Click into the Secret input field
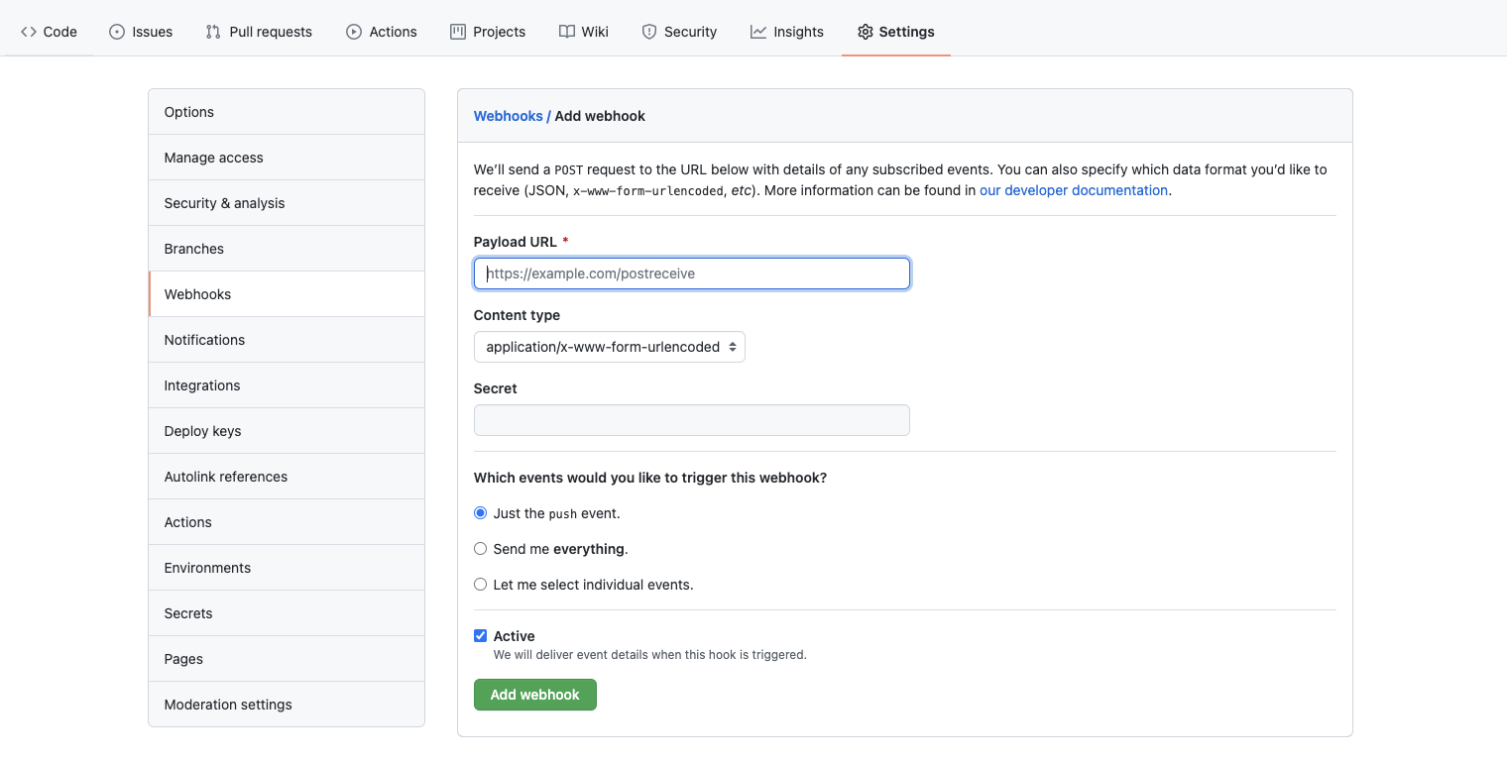This screenshot has height=762, width=1507. click(x=692, y=420)
